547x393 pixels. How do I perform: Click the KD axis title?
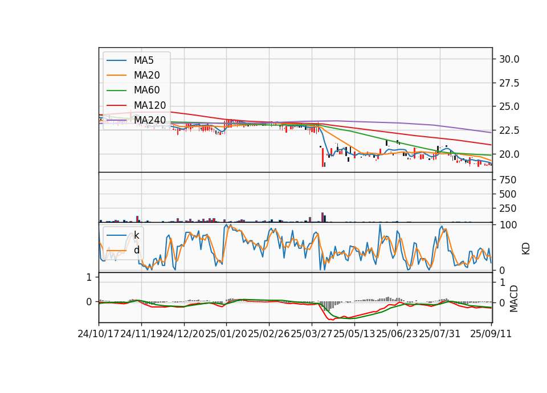pos(525,248)
